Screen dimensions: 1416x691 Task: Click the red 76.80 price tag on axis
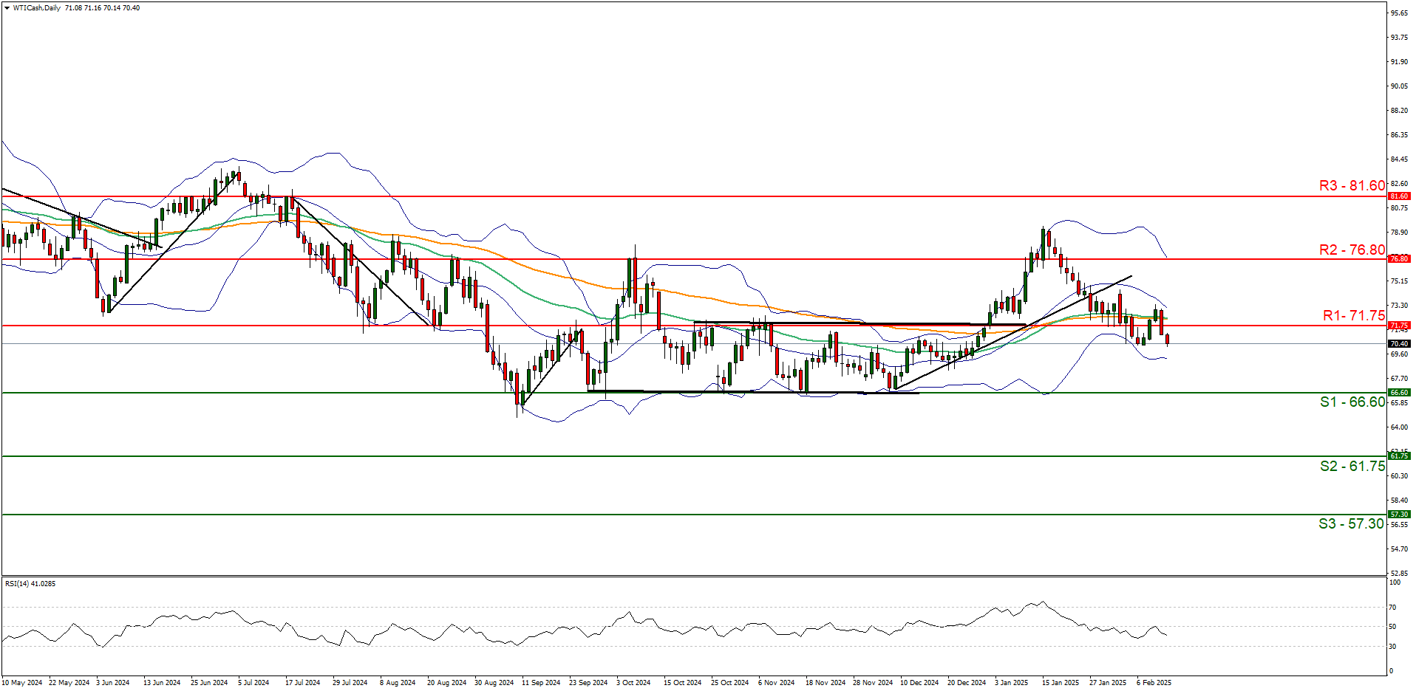(x=1399, y=259)
